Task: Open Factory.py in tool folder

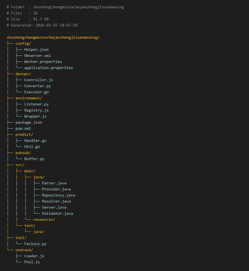Action: (35, 244)
